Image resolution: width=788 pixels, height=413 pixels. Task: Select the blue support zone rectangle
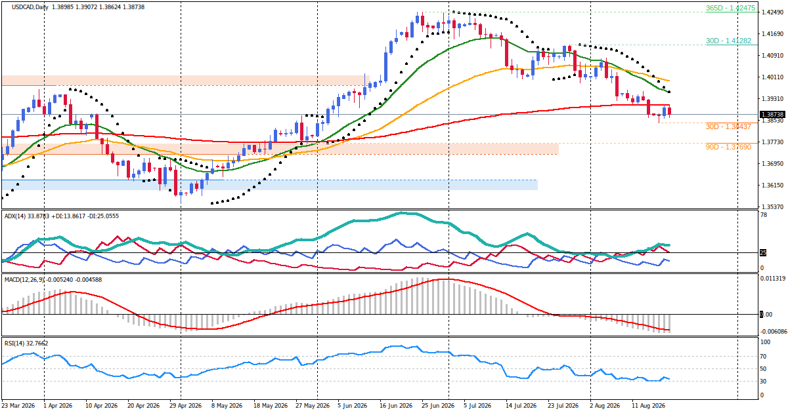click(x=269, y=185)
